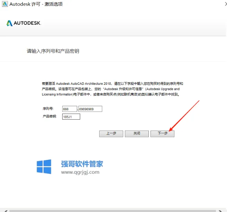227x212 pixels.
Task: Click the horizontal scrollbar at bottom
Action: tap(112, 211)
